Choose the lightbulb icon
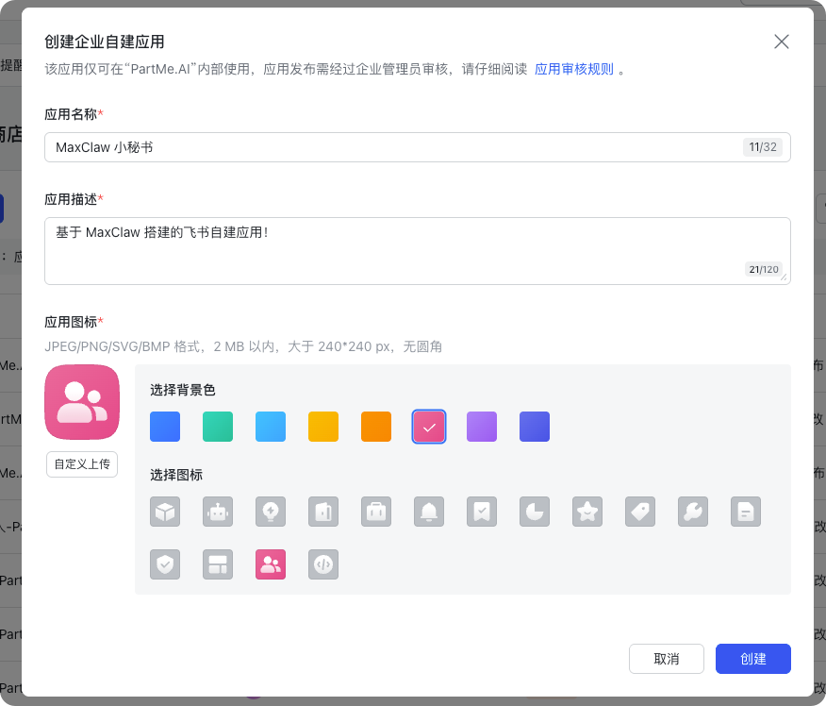Screen dimensions: 826x706 pos(271,512)
